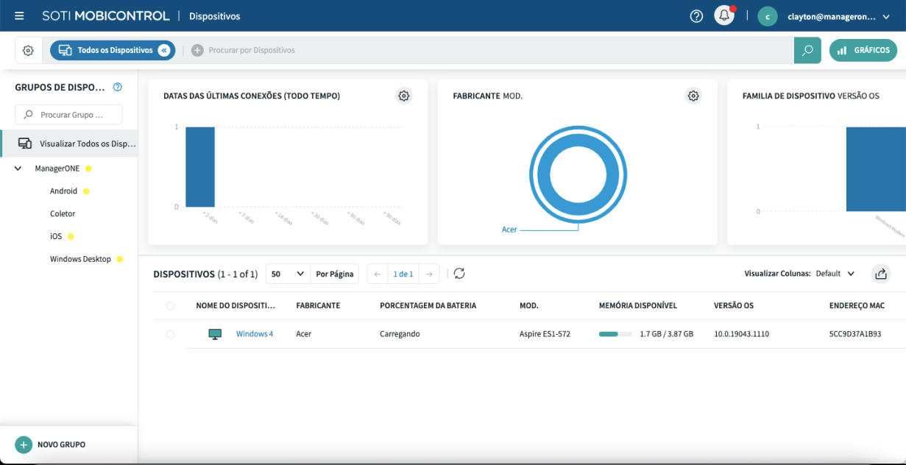906x465 pixels.
Task: Sort by Versão OS column
Action: click(x=734, y=305)
